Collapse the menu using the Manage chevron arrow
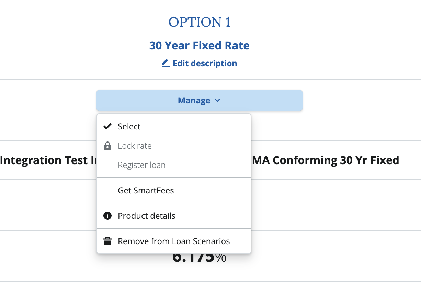 coord(217,101)
